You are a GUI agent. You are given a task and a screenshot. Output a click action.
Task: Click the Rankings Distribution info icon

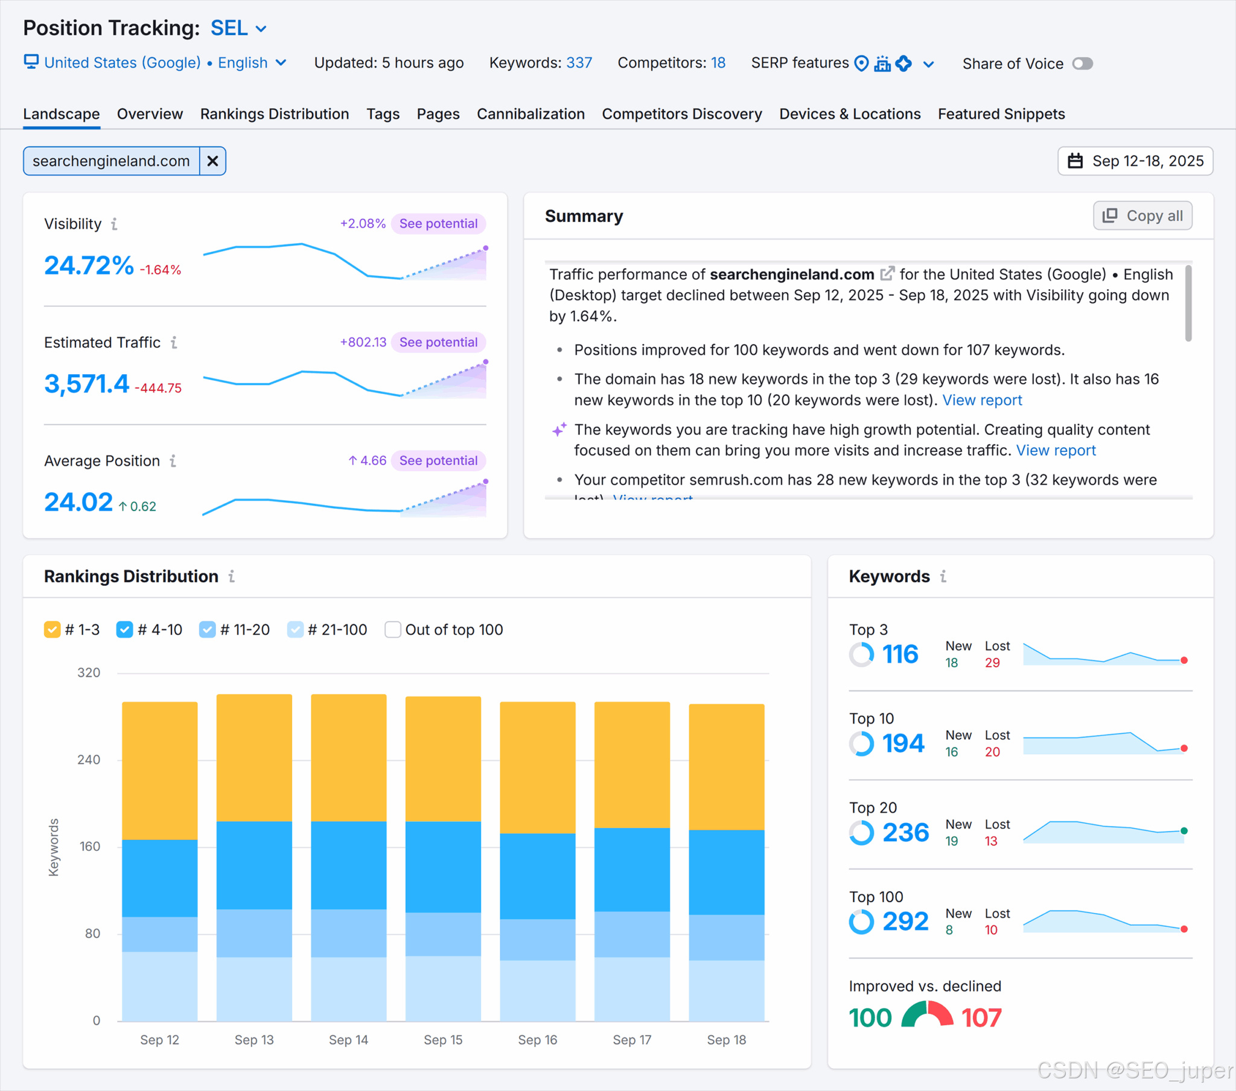(232, 577)
